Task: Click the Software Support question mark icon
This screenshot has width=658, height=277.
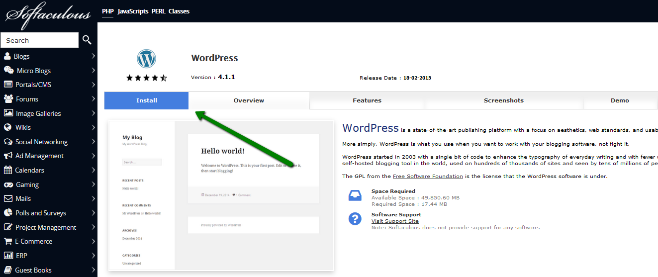Action: click(x=355, y=219)
